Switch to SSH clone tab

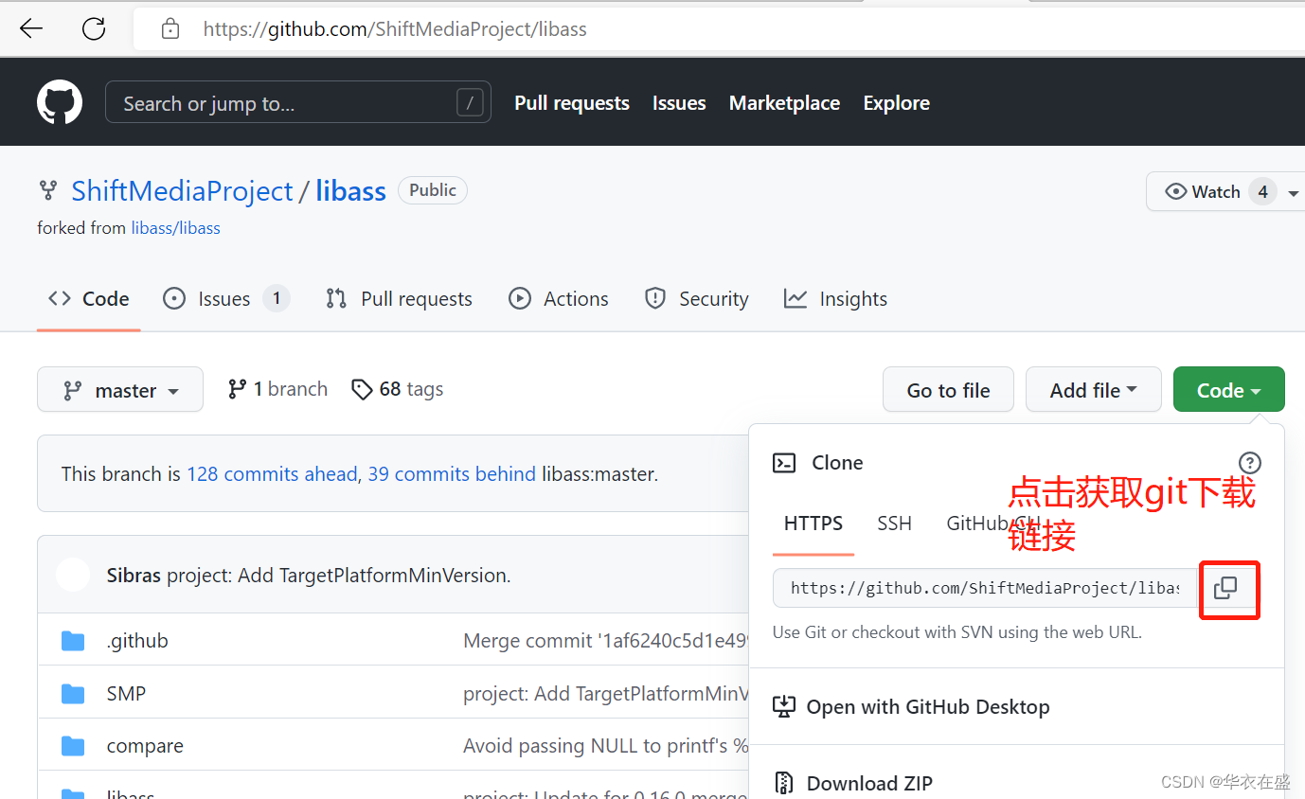[x=894, y=524]
